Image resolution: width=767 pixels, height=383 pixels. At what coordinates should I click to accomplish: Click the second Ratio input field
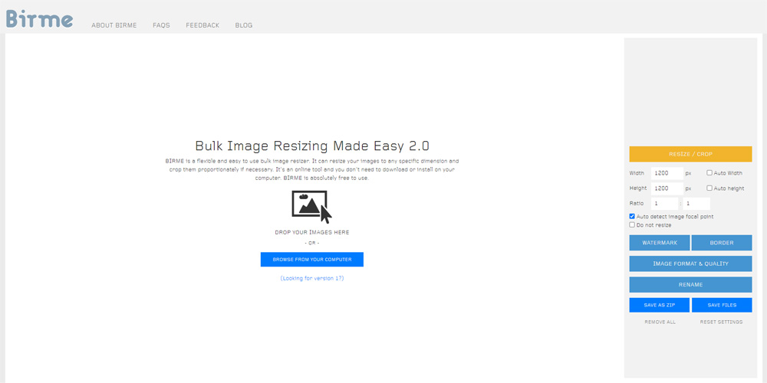[x=696, y=203]
